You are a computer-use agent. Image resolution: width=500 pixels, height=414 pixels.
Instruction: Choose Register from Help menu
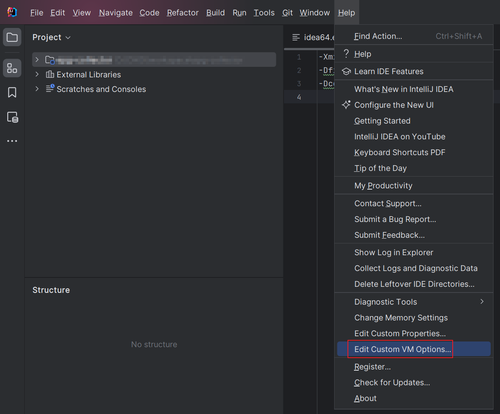pyautogui.click(x=414, y=367)
